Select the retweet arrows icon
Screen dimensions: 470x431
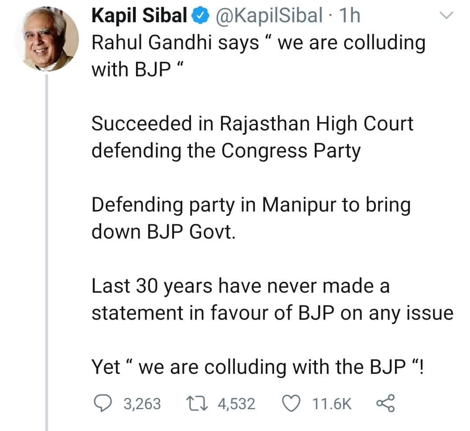click(198, 404)
